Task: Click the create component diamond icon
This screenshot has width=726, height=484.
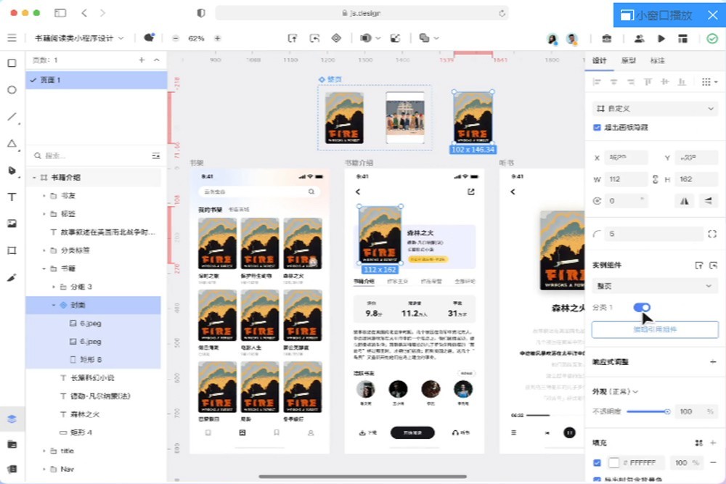Action: (x=336, y=38)
